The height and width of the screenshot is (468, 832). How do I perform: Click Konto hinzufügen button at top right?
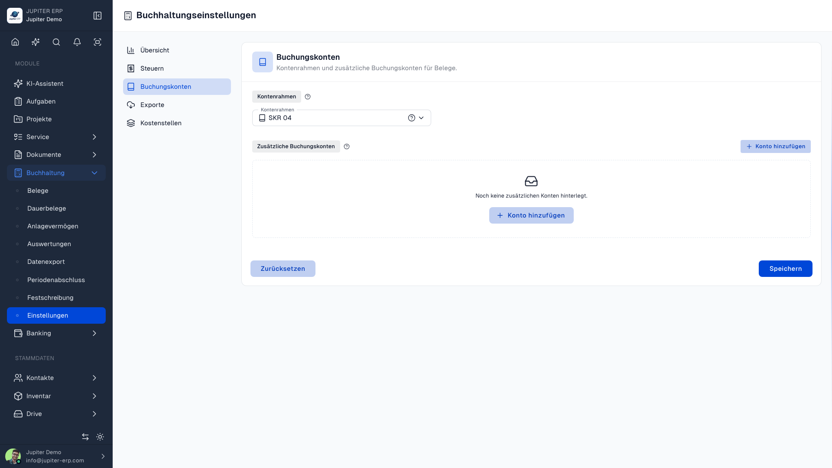tap(775, 146)
